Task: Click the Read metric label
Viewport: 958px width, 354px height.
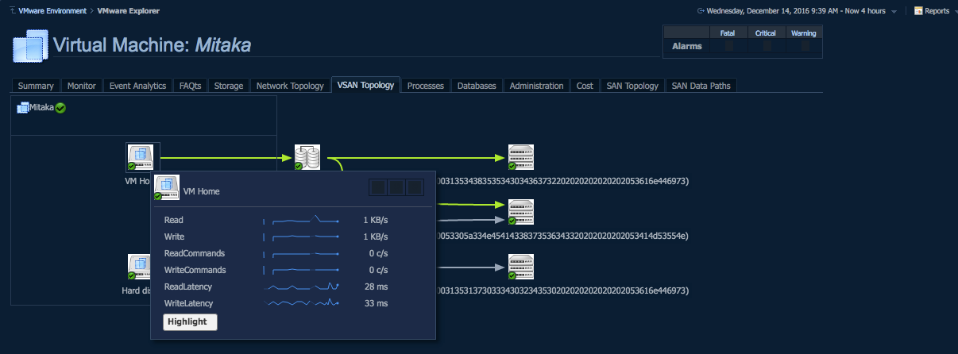Action: coord(173,220)
